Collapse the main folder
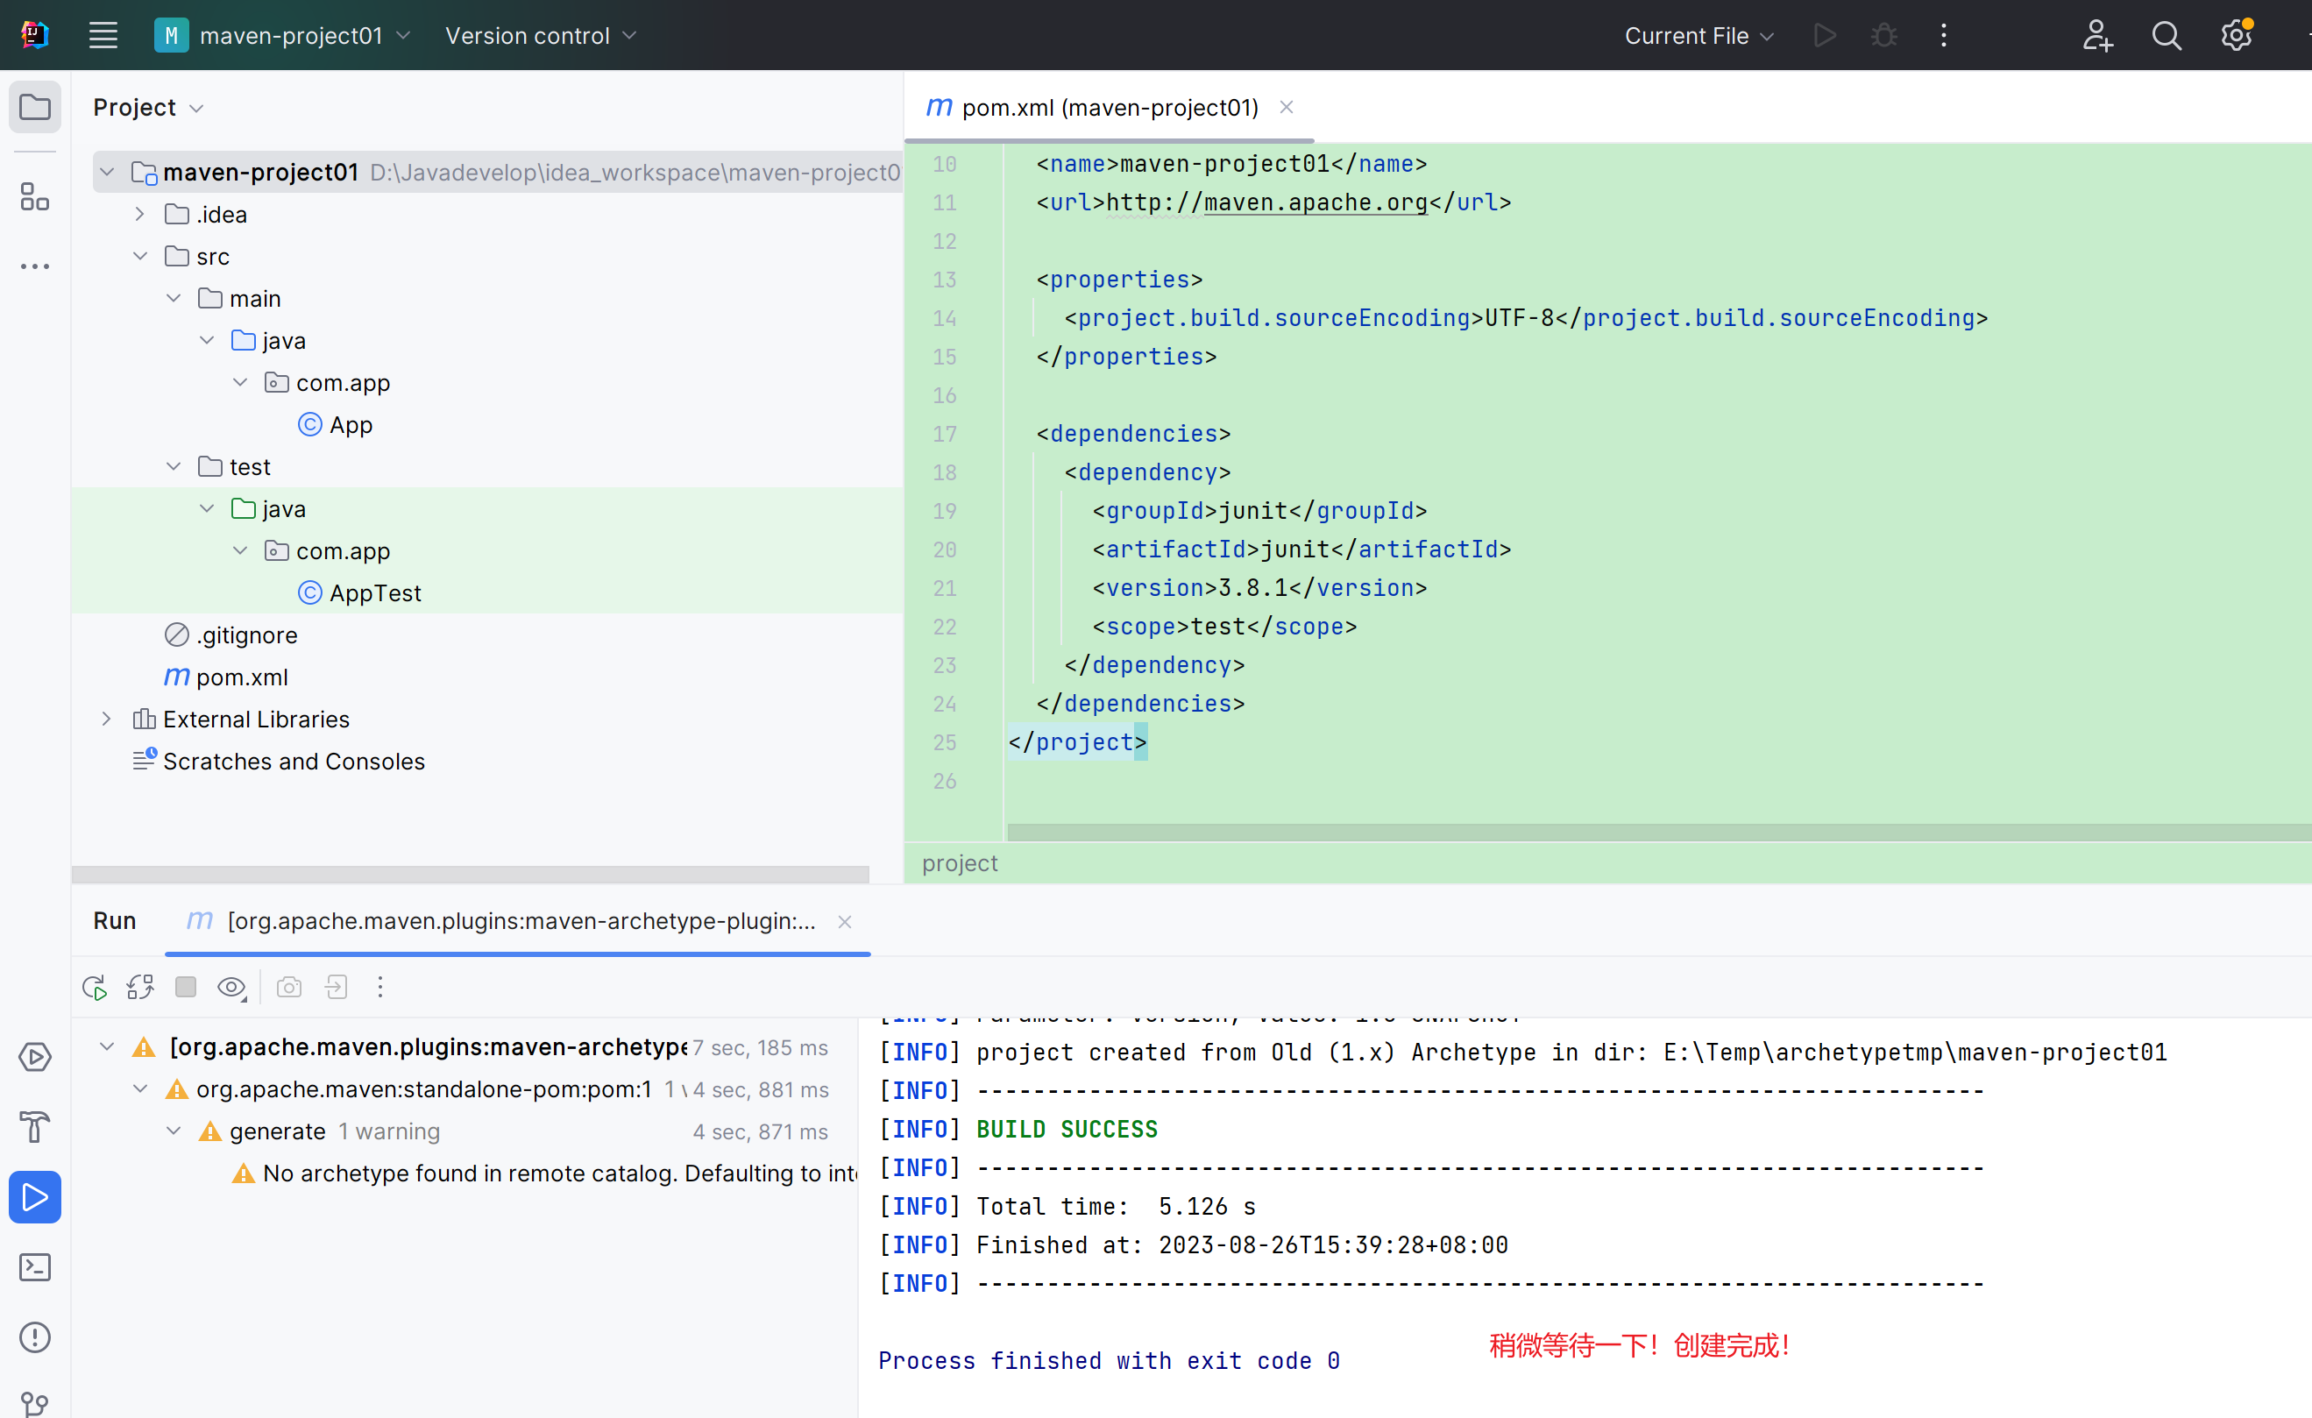 point(174,299)
